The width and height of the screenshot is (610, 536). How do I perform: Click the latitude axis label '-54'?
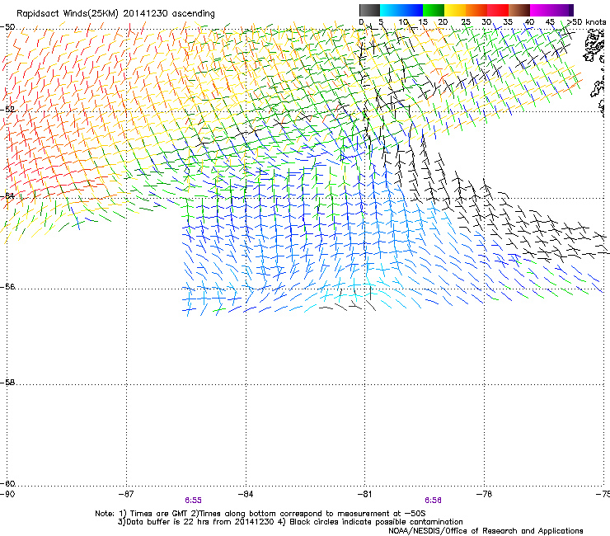[7, 196]
